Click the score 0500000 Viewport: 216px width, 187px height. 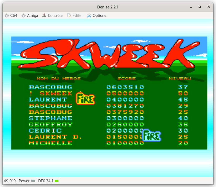125,93
